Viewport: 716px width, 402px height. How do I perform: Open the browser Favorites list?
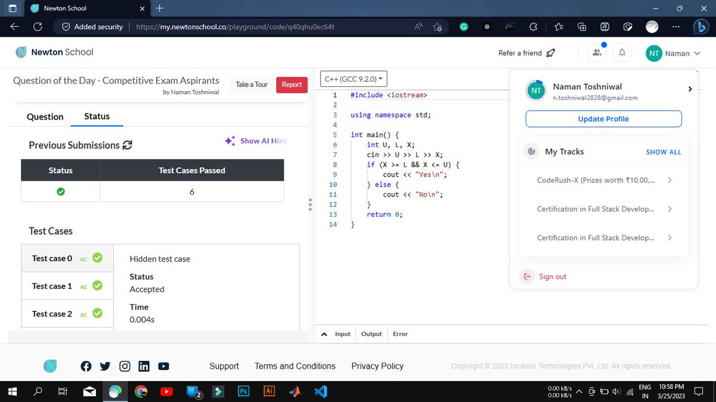point(558,27)
